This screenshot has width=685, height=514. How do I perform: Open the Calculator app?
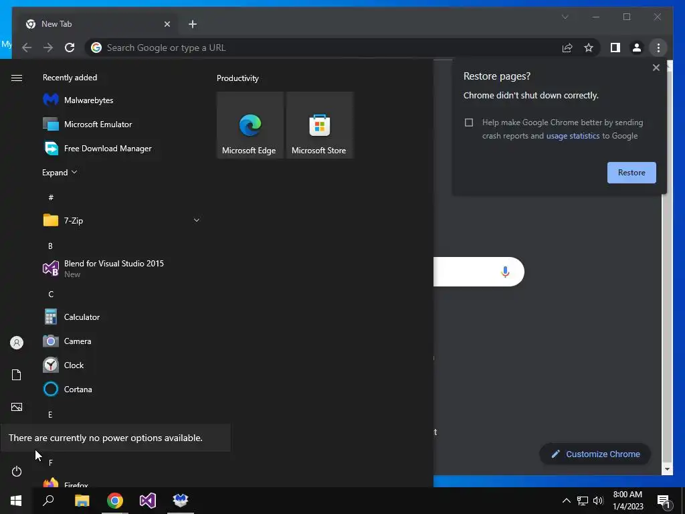pos(122,317)
